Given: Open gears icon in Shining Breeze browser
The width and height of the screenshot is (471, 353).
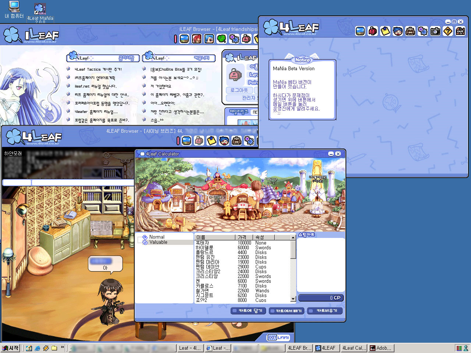Looking at the screenshot, I should [x=249, y=140].
